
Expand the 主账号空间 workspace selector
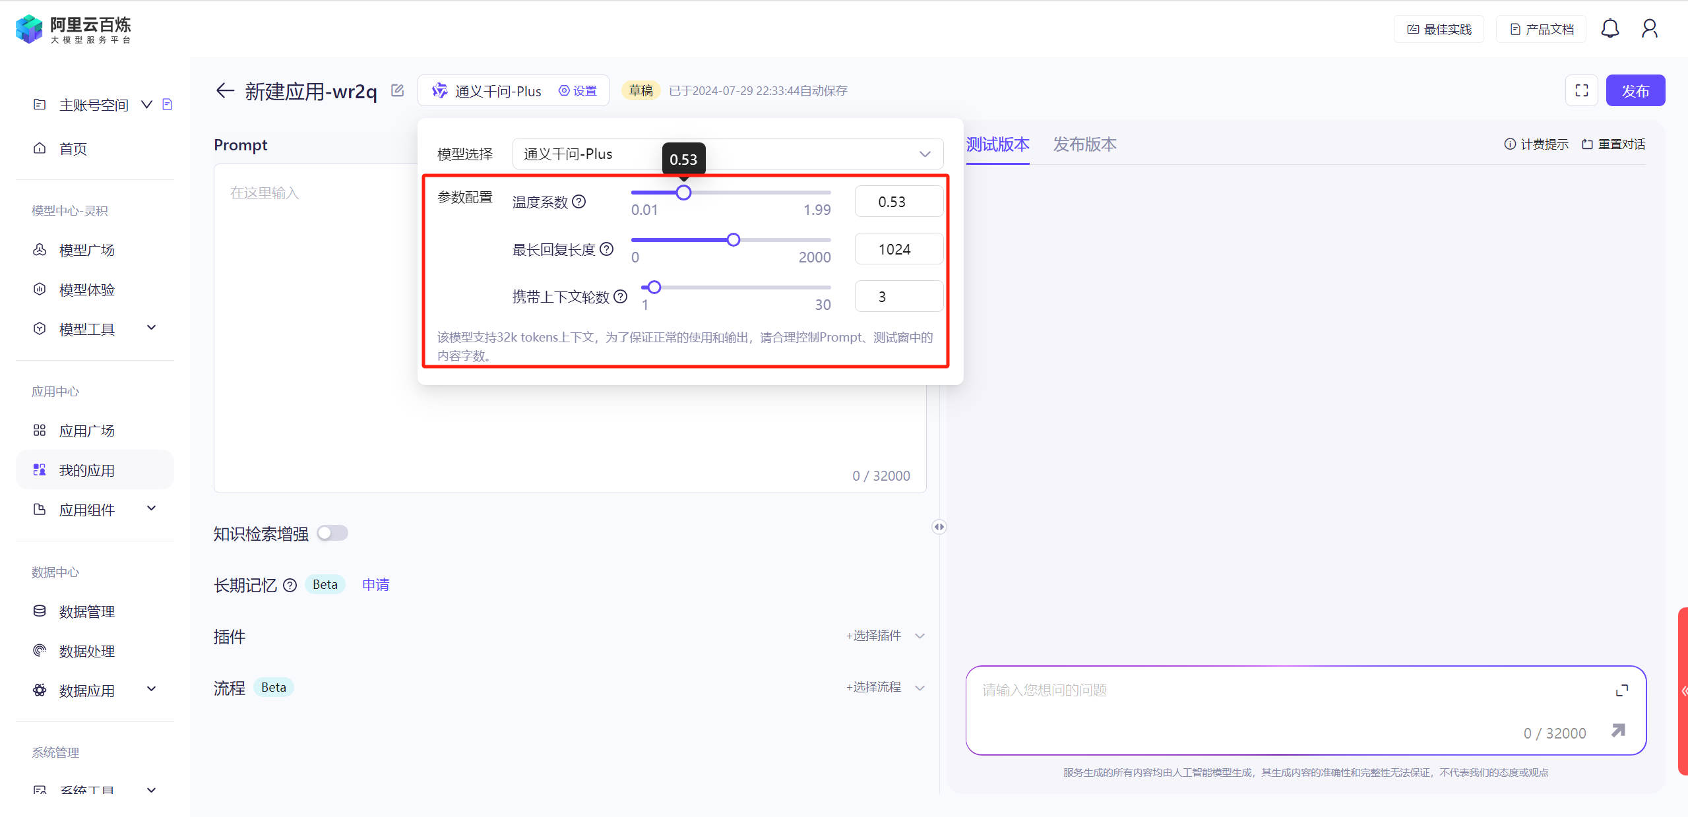click(x=146, y=104)
